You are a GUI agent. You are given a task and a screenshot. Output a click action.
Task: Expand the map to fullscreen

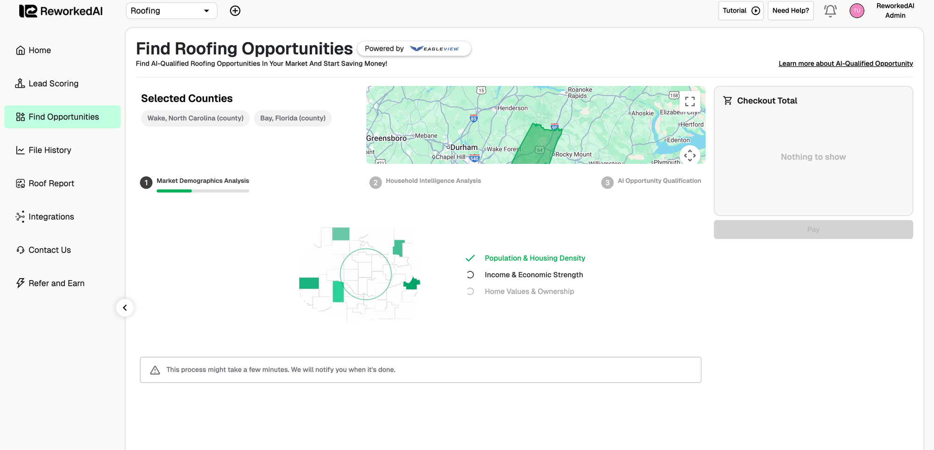point(690,101)
